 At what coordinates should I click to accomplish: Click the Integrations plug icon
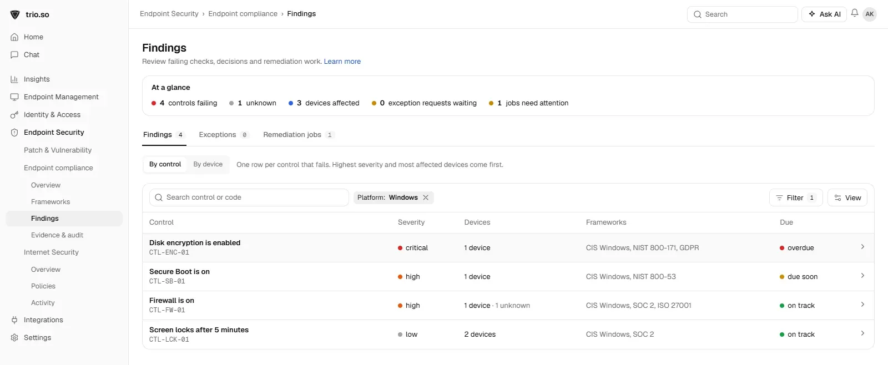coord(14,320)
